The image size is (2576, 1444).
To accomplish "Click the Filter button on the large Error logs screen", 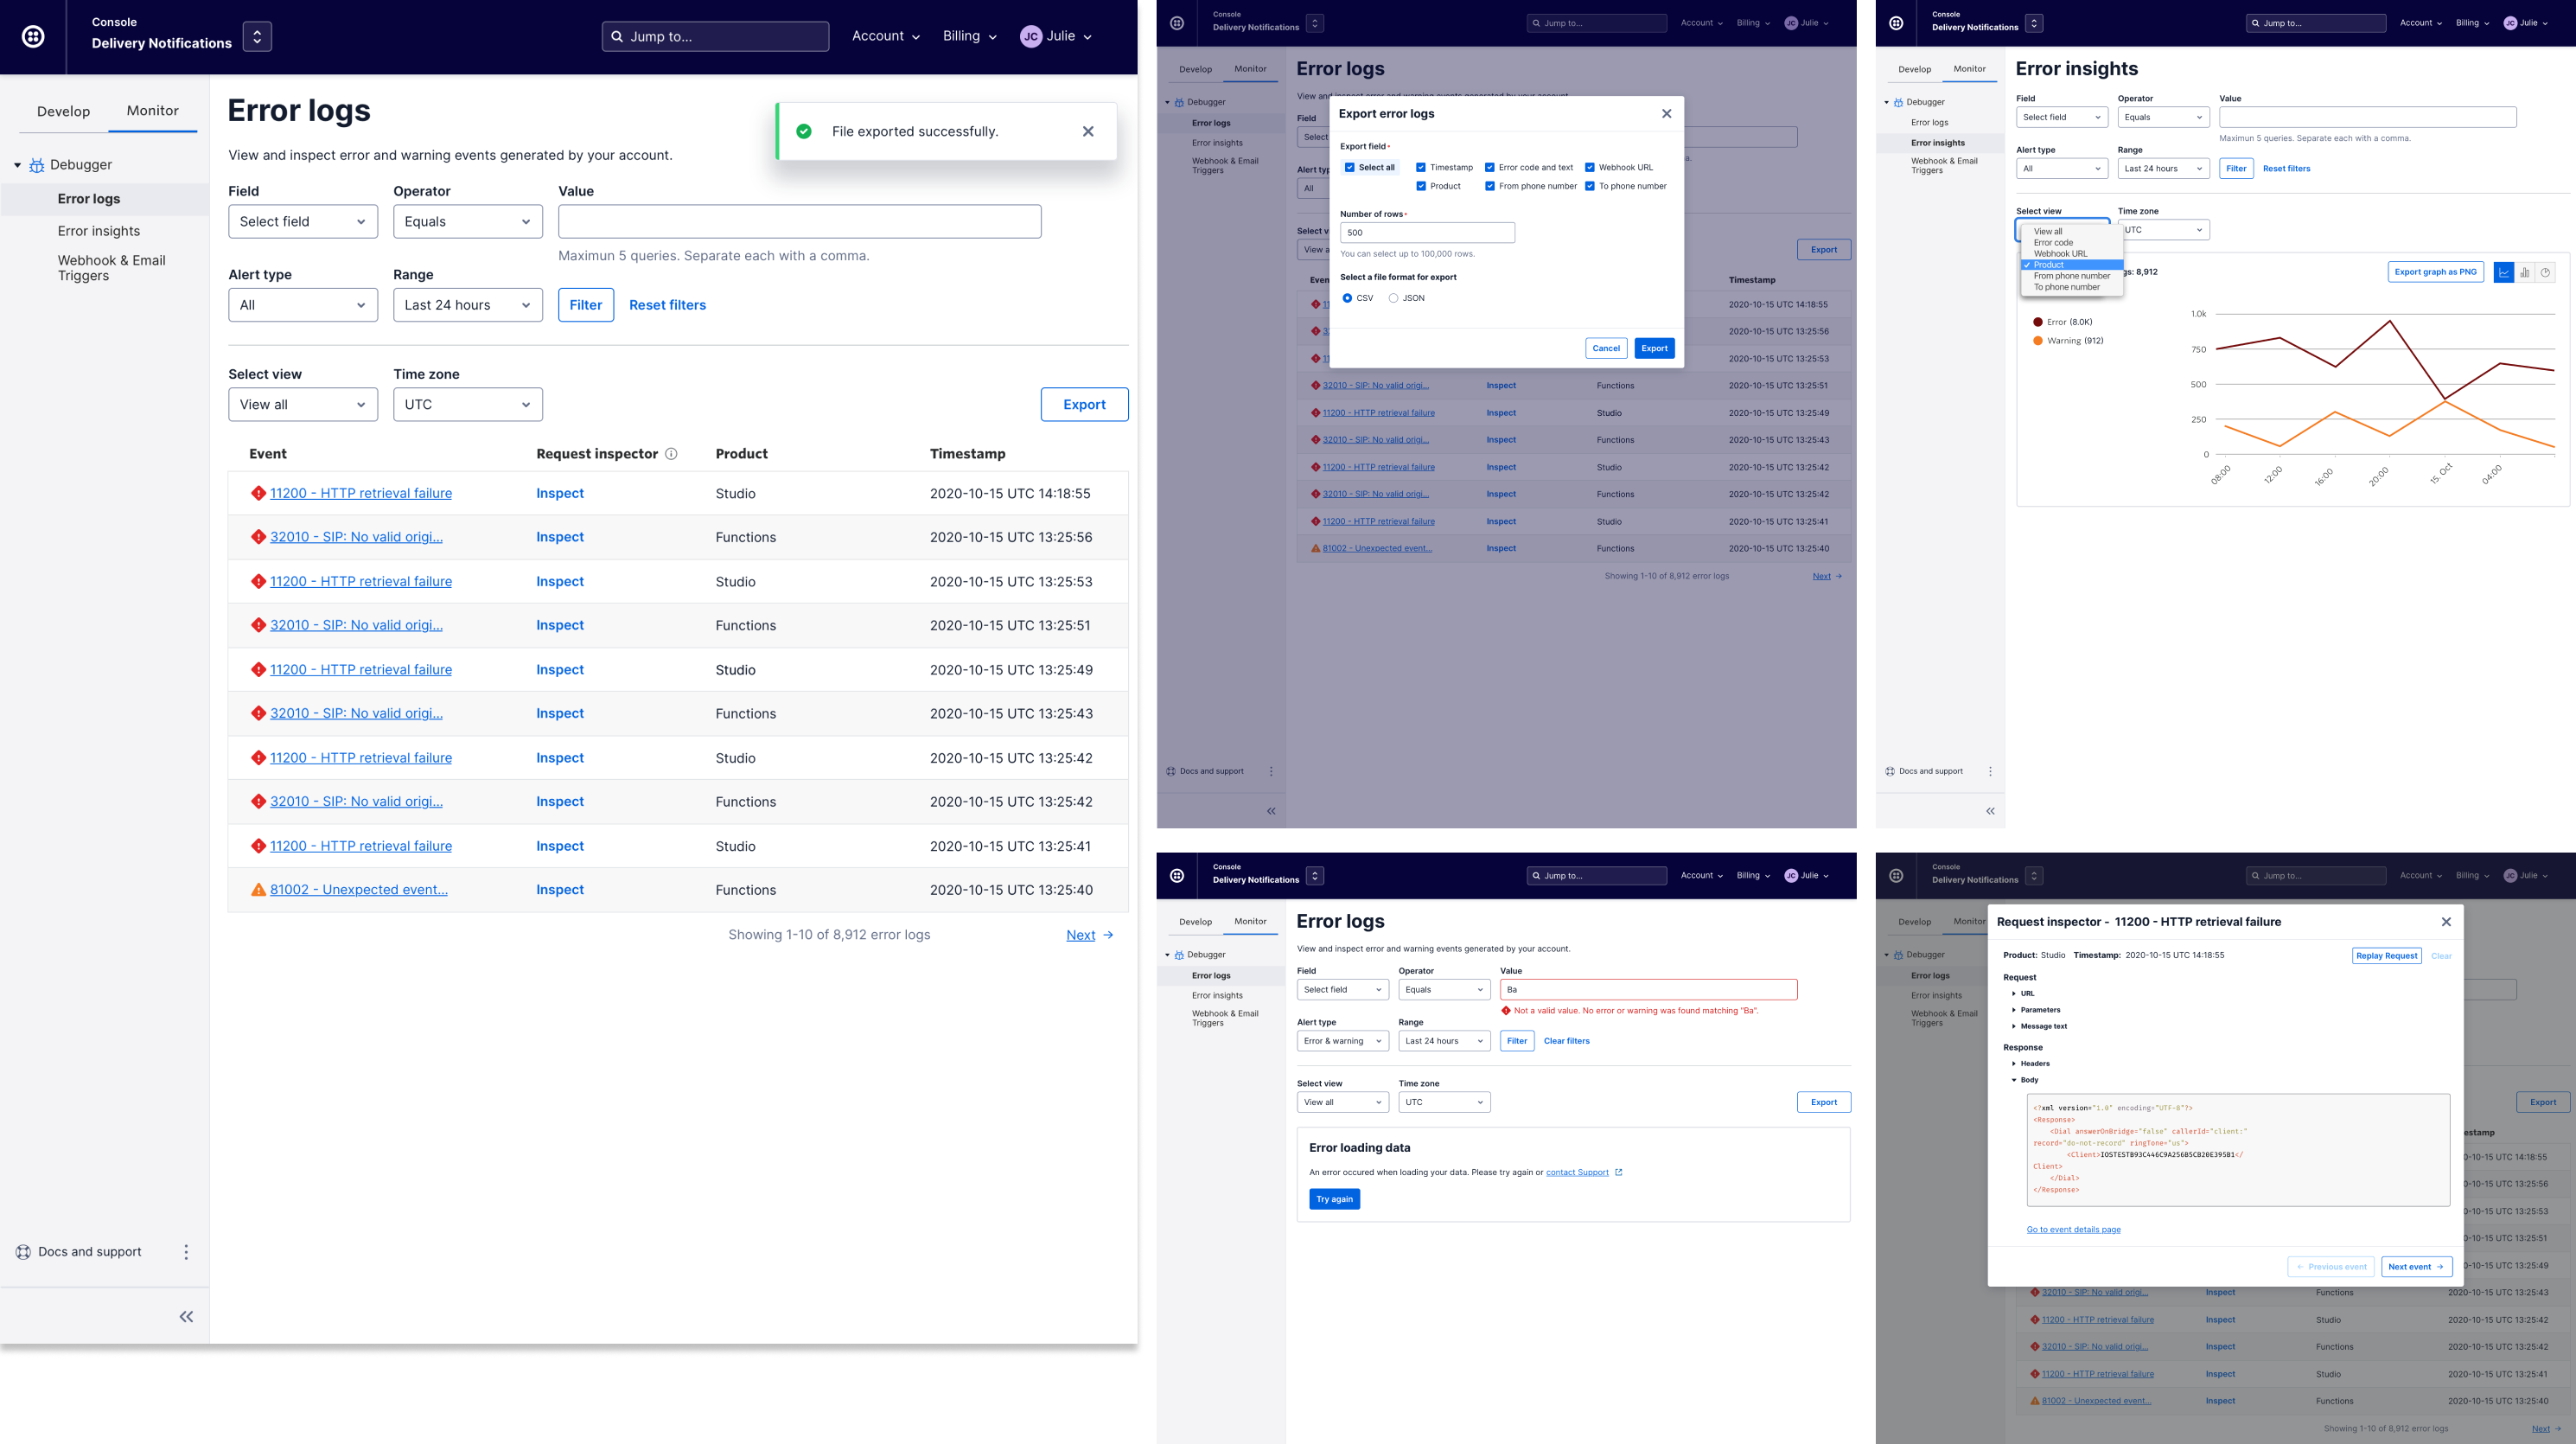I will coord(586,305).
